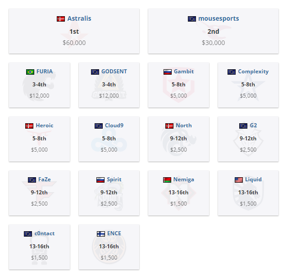Select the FURIA 3-4th placement card

(x=39, y=85)
